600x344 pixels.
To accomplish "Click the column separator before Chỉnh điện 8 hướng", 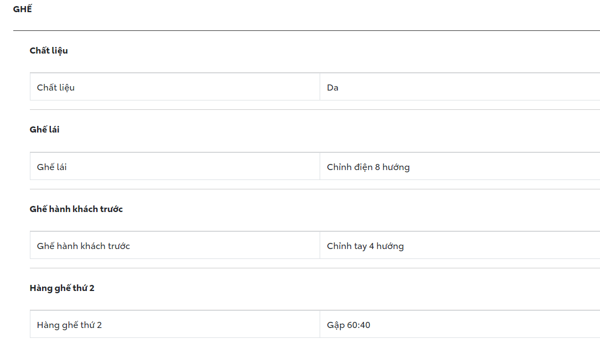I will coord(320,167).
